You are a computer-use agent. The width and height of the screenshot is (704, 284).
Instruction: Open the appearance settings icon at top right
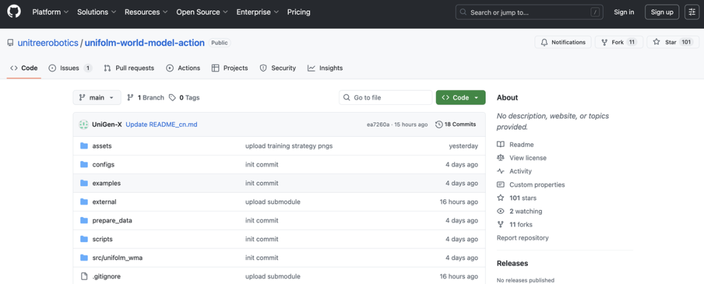(x=692, y=12)
